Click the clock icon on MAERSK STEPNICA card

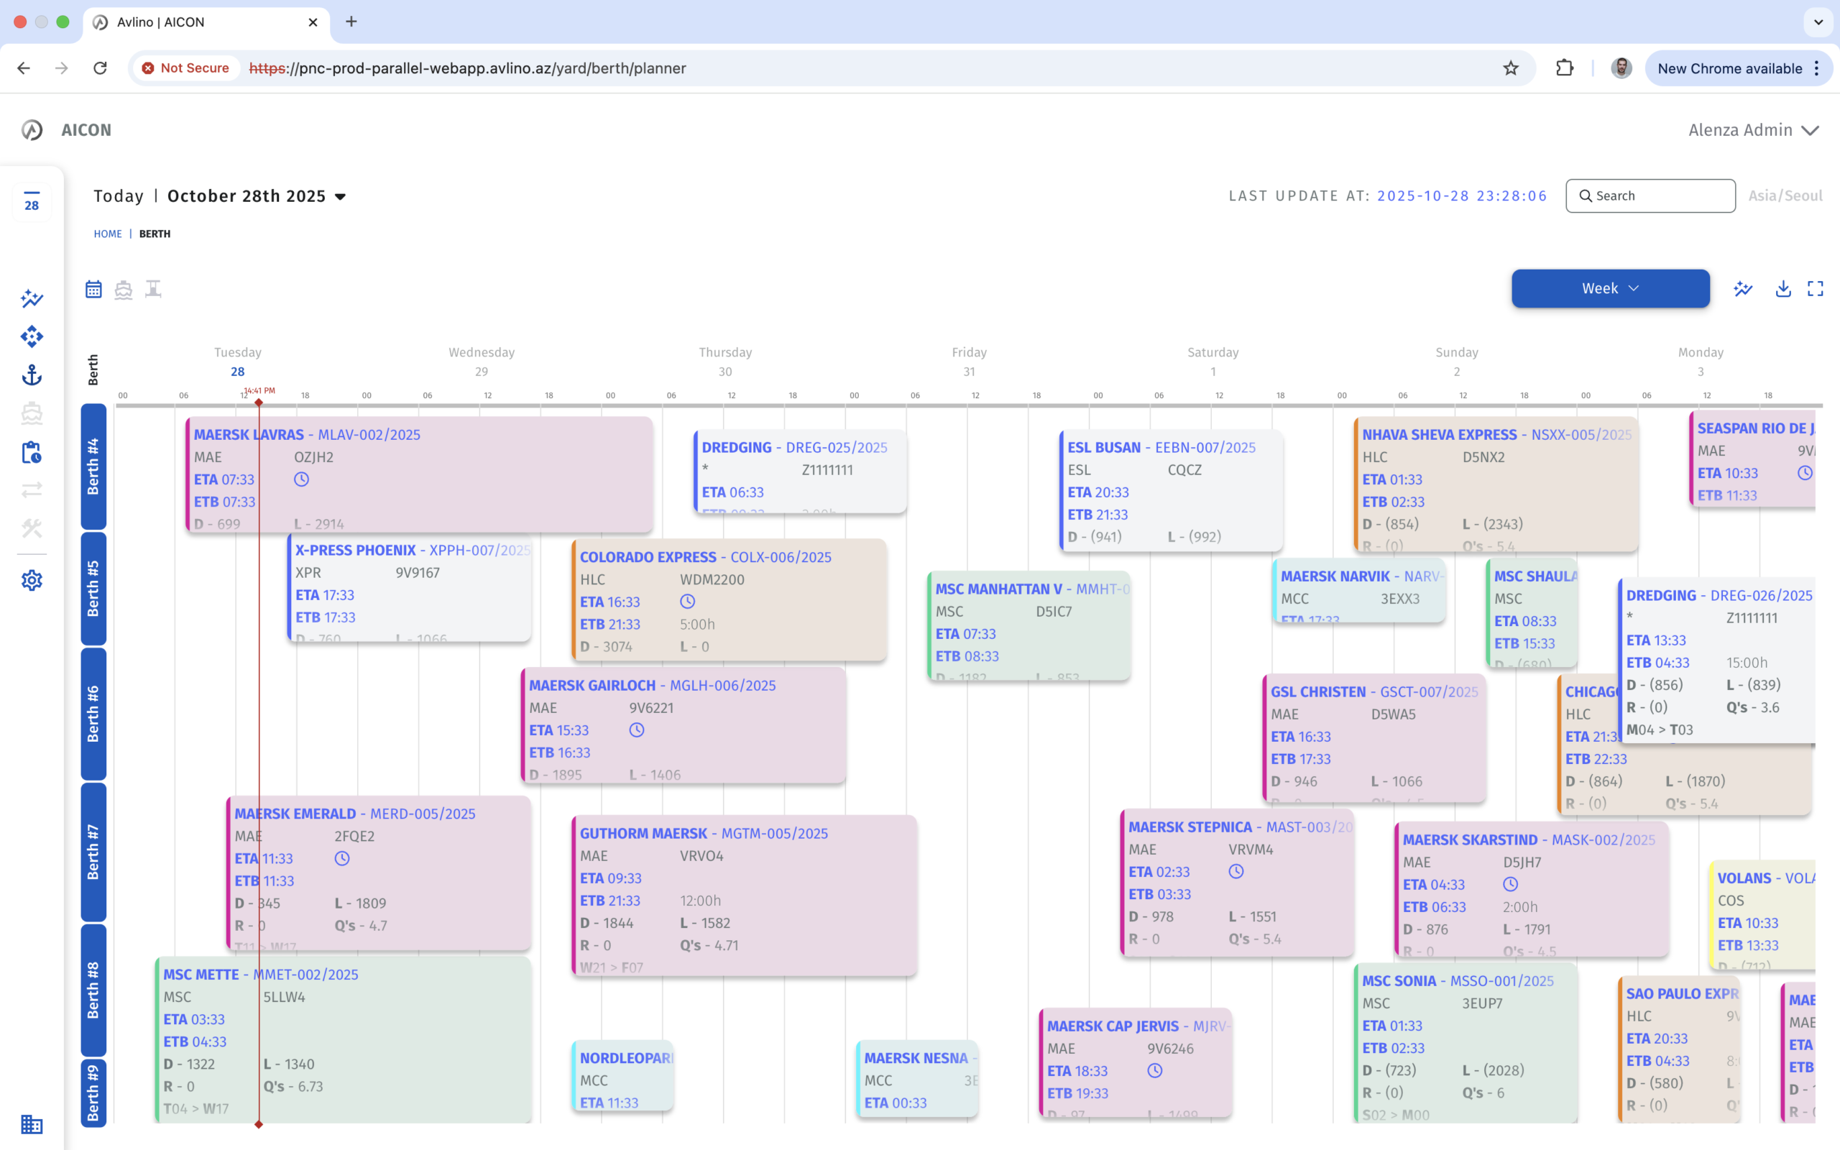(1236, 872)
